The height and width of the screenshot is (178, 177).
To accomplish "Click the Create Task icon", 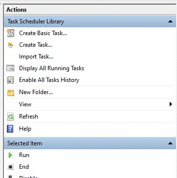I will 10,45.
